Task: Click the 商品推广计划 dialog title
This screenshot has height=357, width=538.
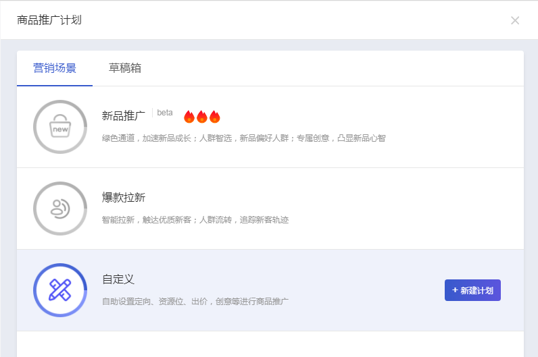Action: pyautogui.click(x=49, y=20)
